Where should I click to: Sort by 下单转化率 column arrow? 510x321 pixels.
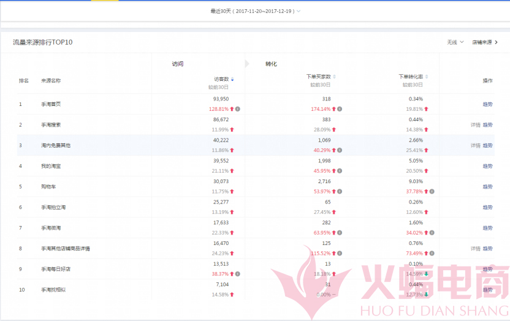[427, 77]
